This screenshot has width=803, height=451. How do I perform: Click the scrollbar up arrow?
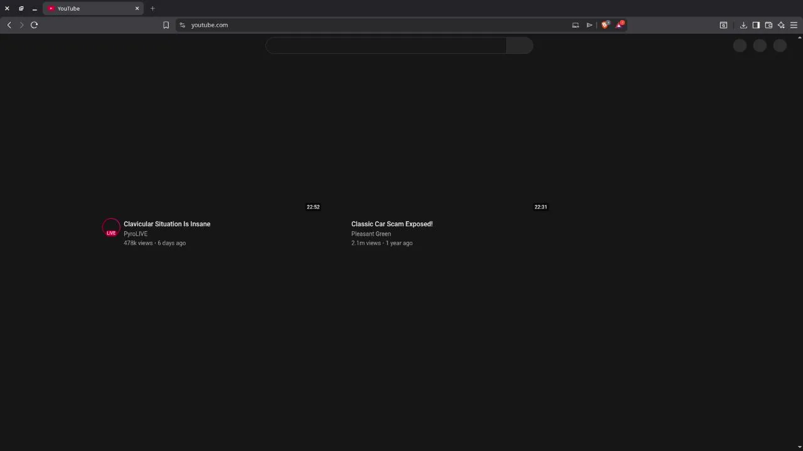click(800, 38)
